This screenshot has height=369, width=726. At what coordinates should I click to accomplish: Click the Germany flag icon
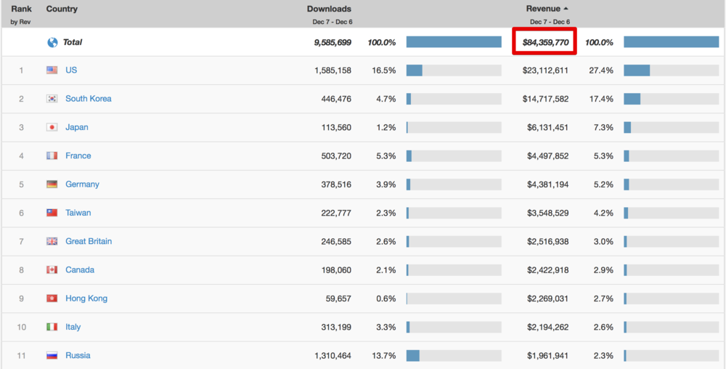[x=52, y=184]
